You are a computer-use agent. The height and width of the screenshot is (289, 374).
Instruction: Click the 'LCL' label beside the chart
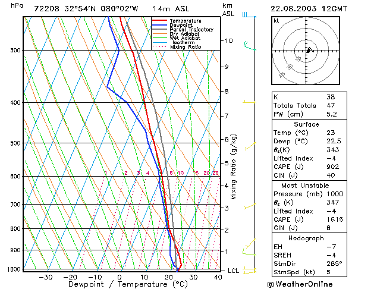pyautogui.click(x=233, y=271)
